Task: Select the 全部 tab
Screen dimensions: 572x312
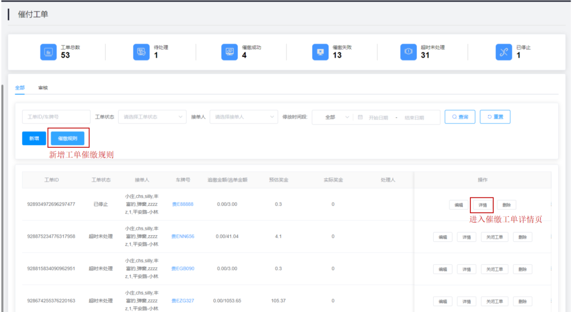Action: (x=19, y=88)
